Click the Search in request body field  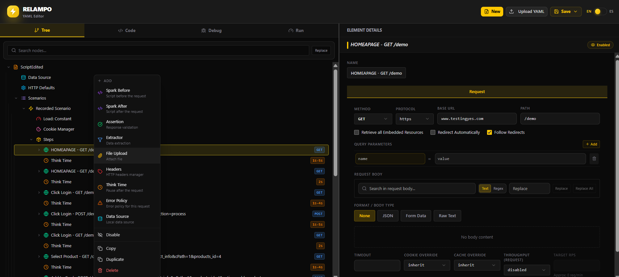tap(417, 188)
